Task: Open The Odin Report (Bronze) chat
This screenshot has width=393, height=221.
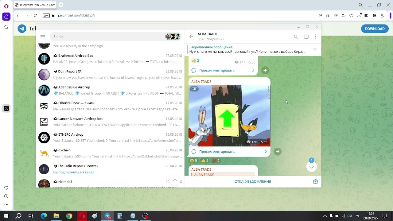Action: [110, 169]
